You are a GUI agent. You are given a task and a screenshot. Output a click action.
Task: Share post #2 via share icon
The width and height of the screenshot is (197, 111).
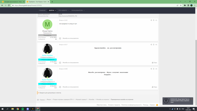151,44
